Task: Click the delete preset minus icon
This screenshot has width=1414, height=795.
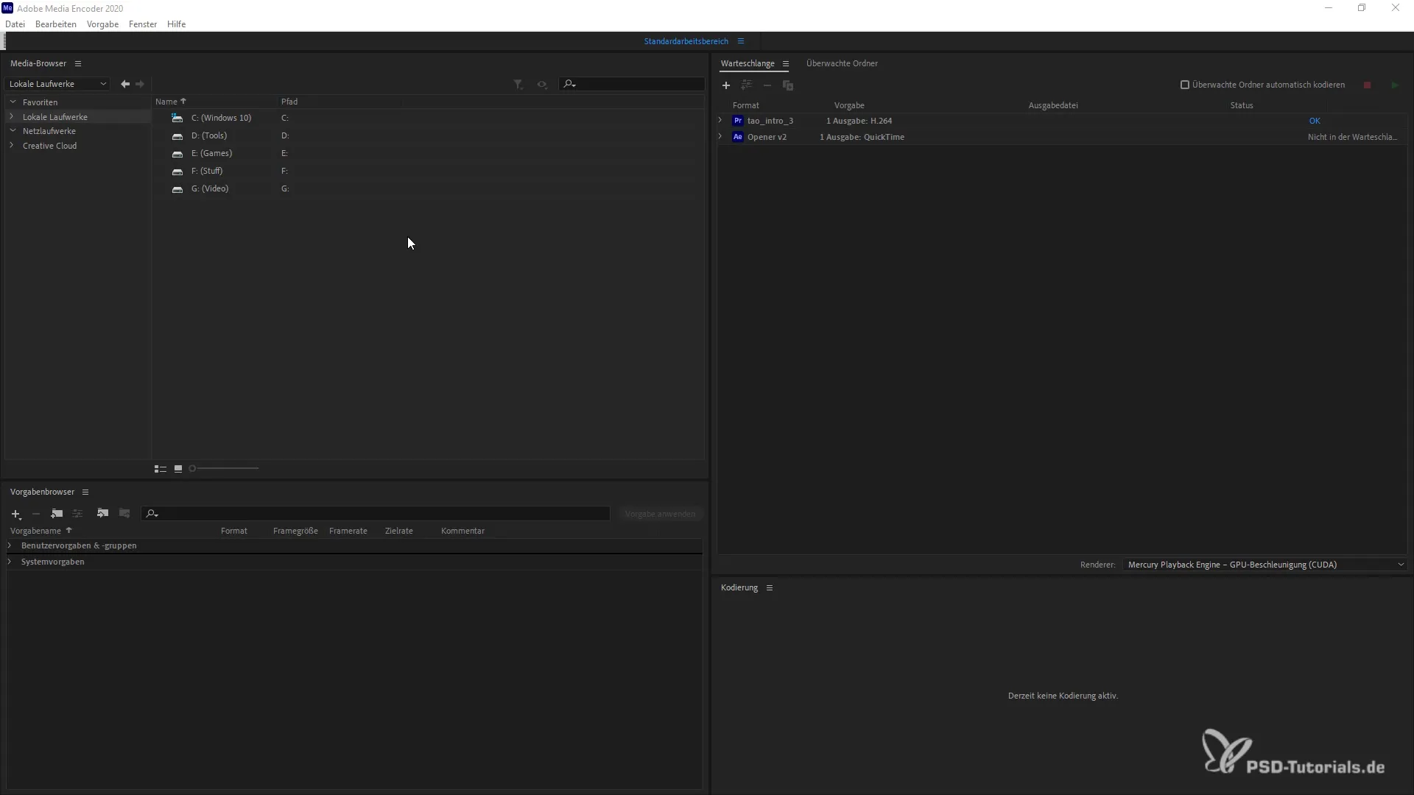Action: 36,514
